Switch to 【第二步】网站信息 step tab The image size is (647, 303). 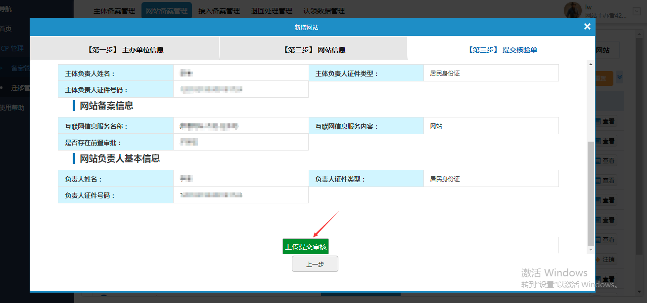click(313, 50)
